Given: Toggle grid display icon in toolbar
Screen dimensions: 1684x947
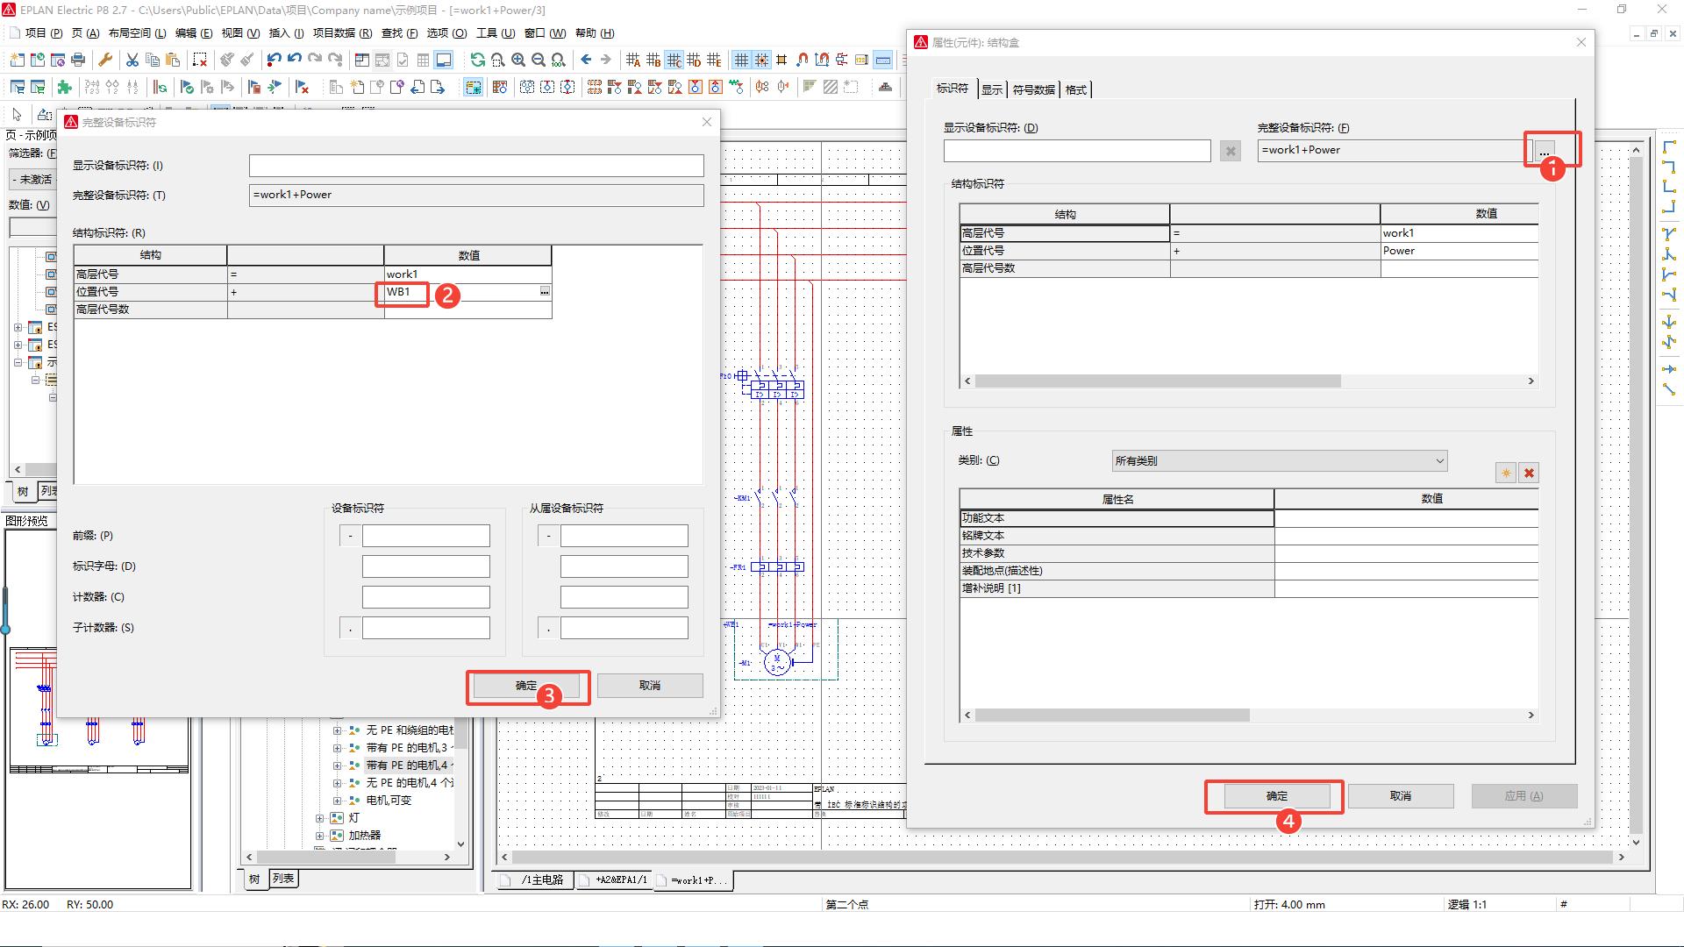Looking at the screenshot, I should (741, 60).
